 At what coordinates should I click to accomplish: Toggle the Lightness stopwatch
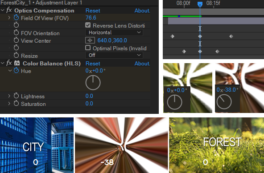click(16, 96)
